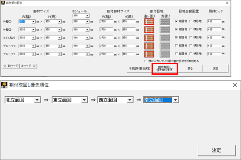Expand the 南立面図 dropdown arrow
This screenshot has width=241, height=160.
(x=175, y=100)
